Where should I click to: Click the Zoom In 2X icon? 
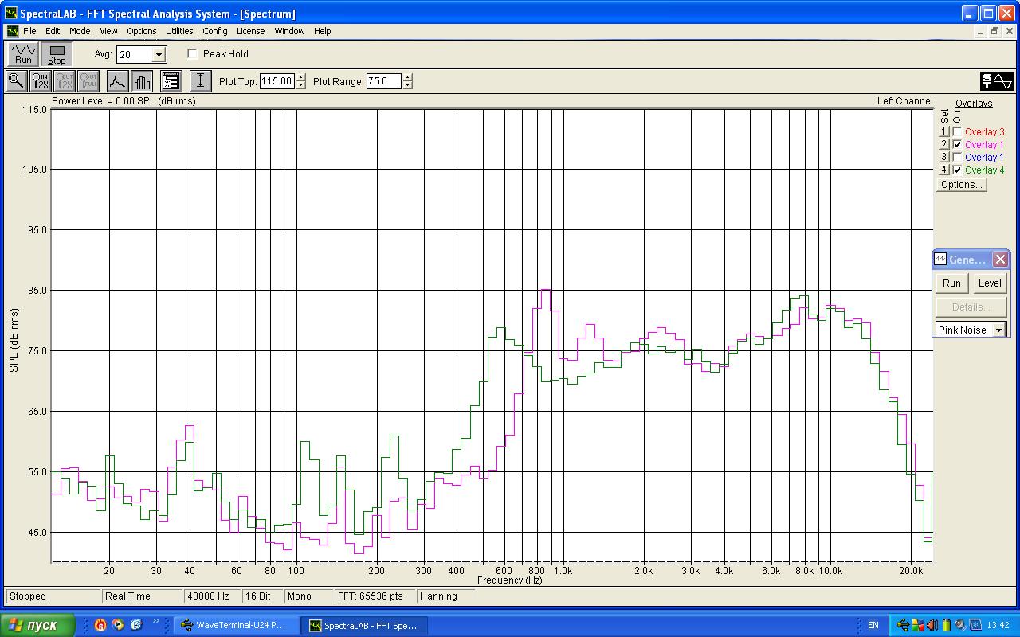(40, 80)
